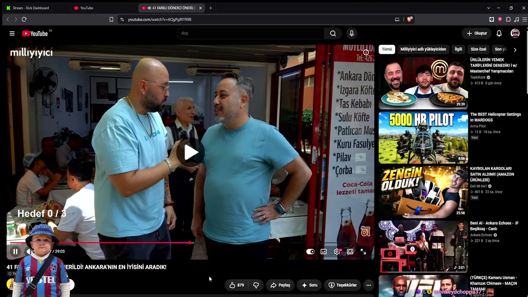Open the media control music-note icon

point(516,19)
